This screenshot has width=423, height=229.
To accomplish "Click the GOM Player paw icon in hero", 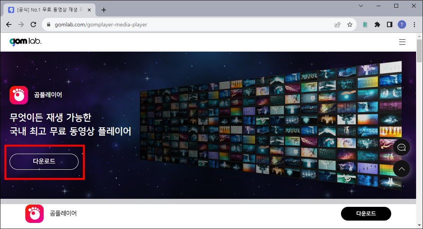I will [x=19, y=95].
